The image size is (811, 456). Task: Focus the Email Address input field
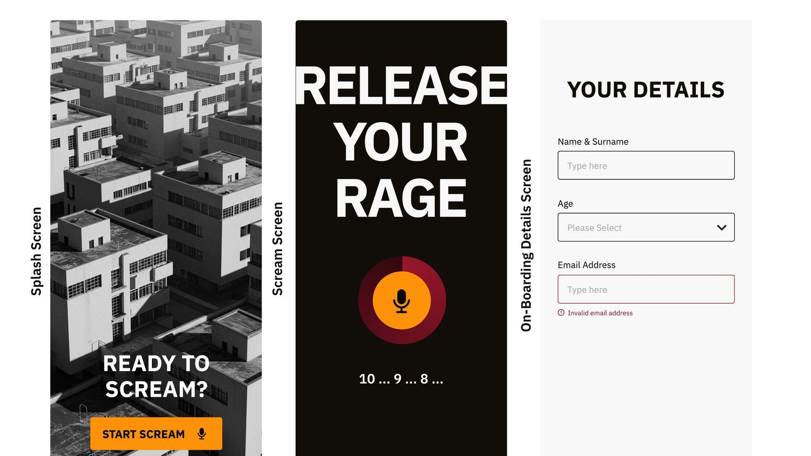tap(646, 289)
